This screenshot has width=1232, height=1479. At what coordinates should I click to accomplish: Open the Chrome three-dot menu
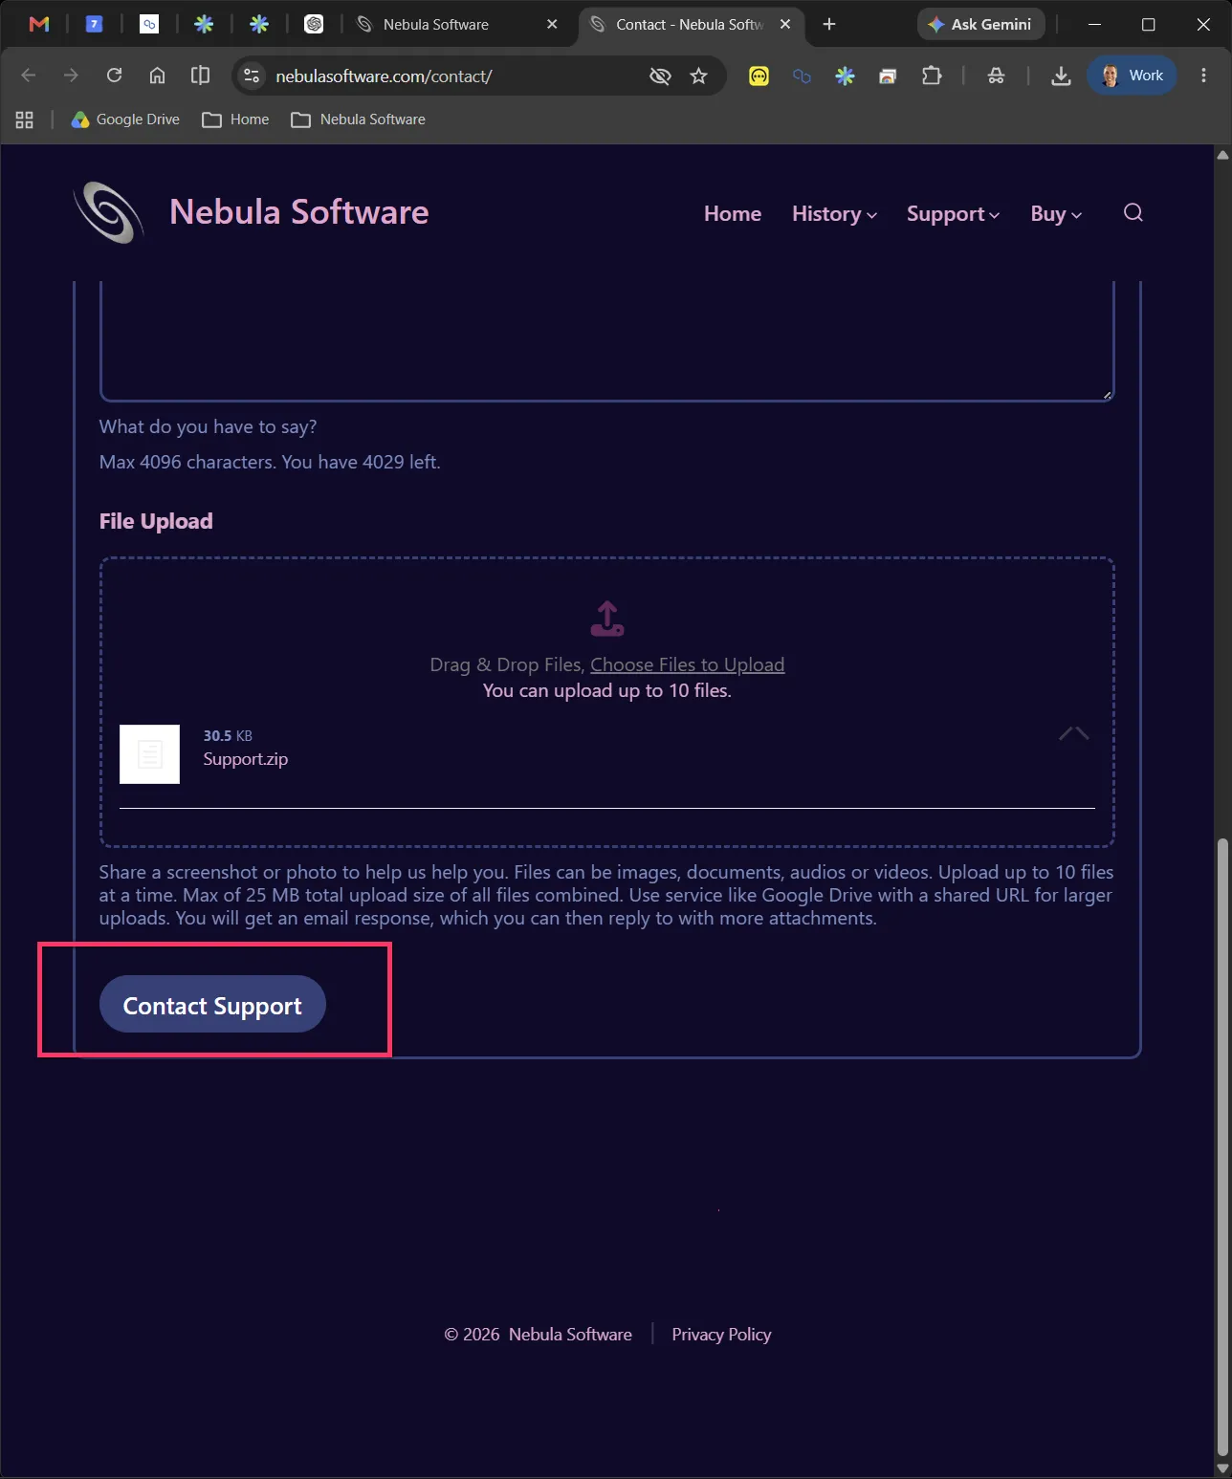pyautogui.click(x=1203, y=76)
